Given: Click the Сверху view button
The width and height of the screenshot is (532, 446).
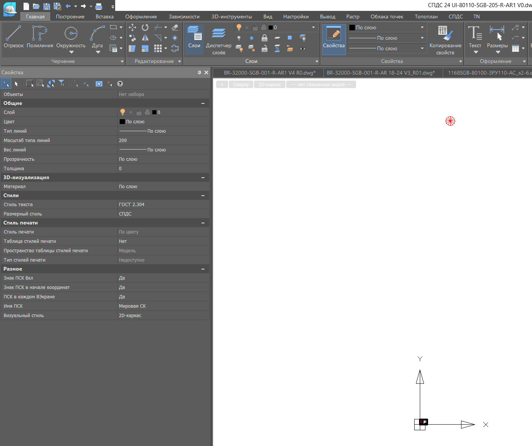Looking at the screenshot, I should [241, 84].
